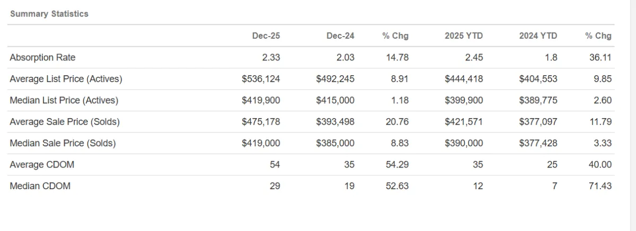Select the $377,428 median sale price value
This screenshot has height=231, width=636.
click(x=538, y=143)
